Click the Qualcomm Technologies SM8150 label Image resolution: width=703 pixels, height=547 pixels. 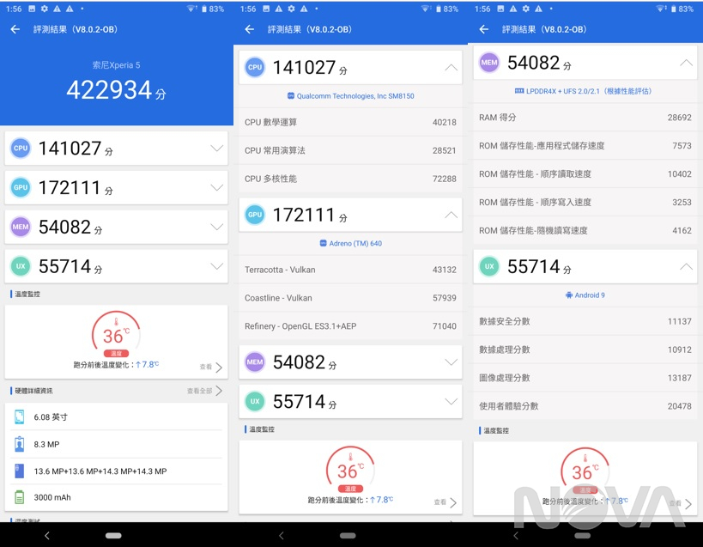pos(350,96)
